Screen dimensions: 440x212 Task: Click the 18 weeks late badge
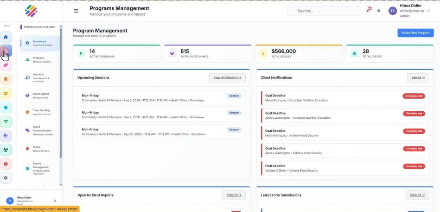[x=414, y=114]
